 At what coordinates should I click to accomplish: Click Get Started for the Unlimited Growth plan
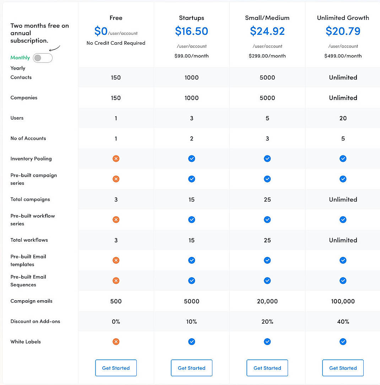tap(343, 368)
